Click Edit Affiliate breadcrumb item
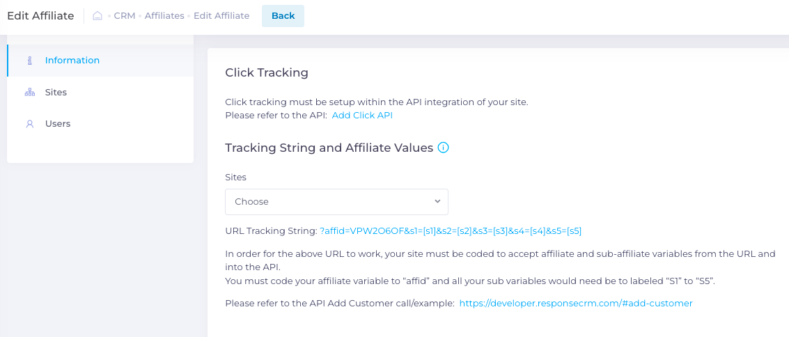Screen dimensions: 789x337 (221, 15)
